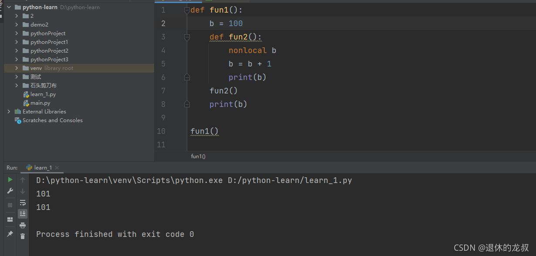Pin the run tab with the pin icon
This screenshot has width=536, height=256.
[10, 234]
